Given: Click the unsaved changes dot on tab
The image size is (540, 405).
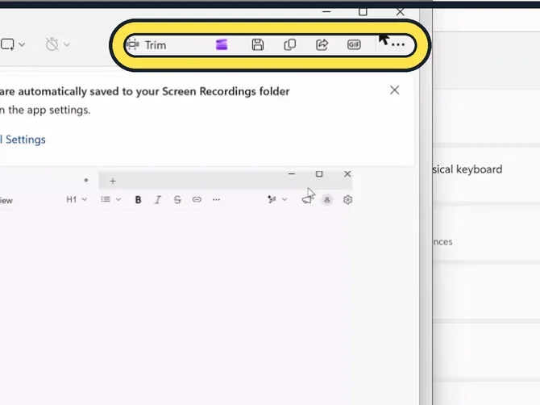Looking at the screenshot, I should 86,180.
